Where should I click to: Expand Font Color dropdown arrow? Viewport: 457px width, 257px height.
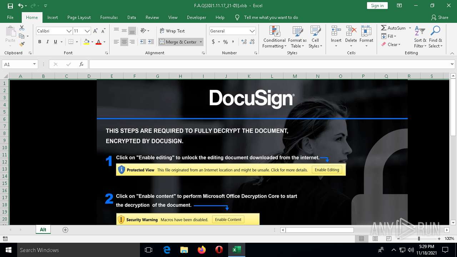104,42
